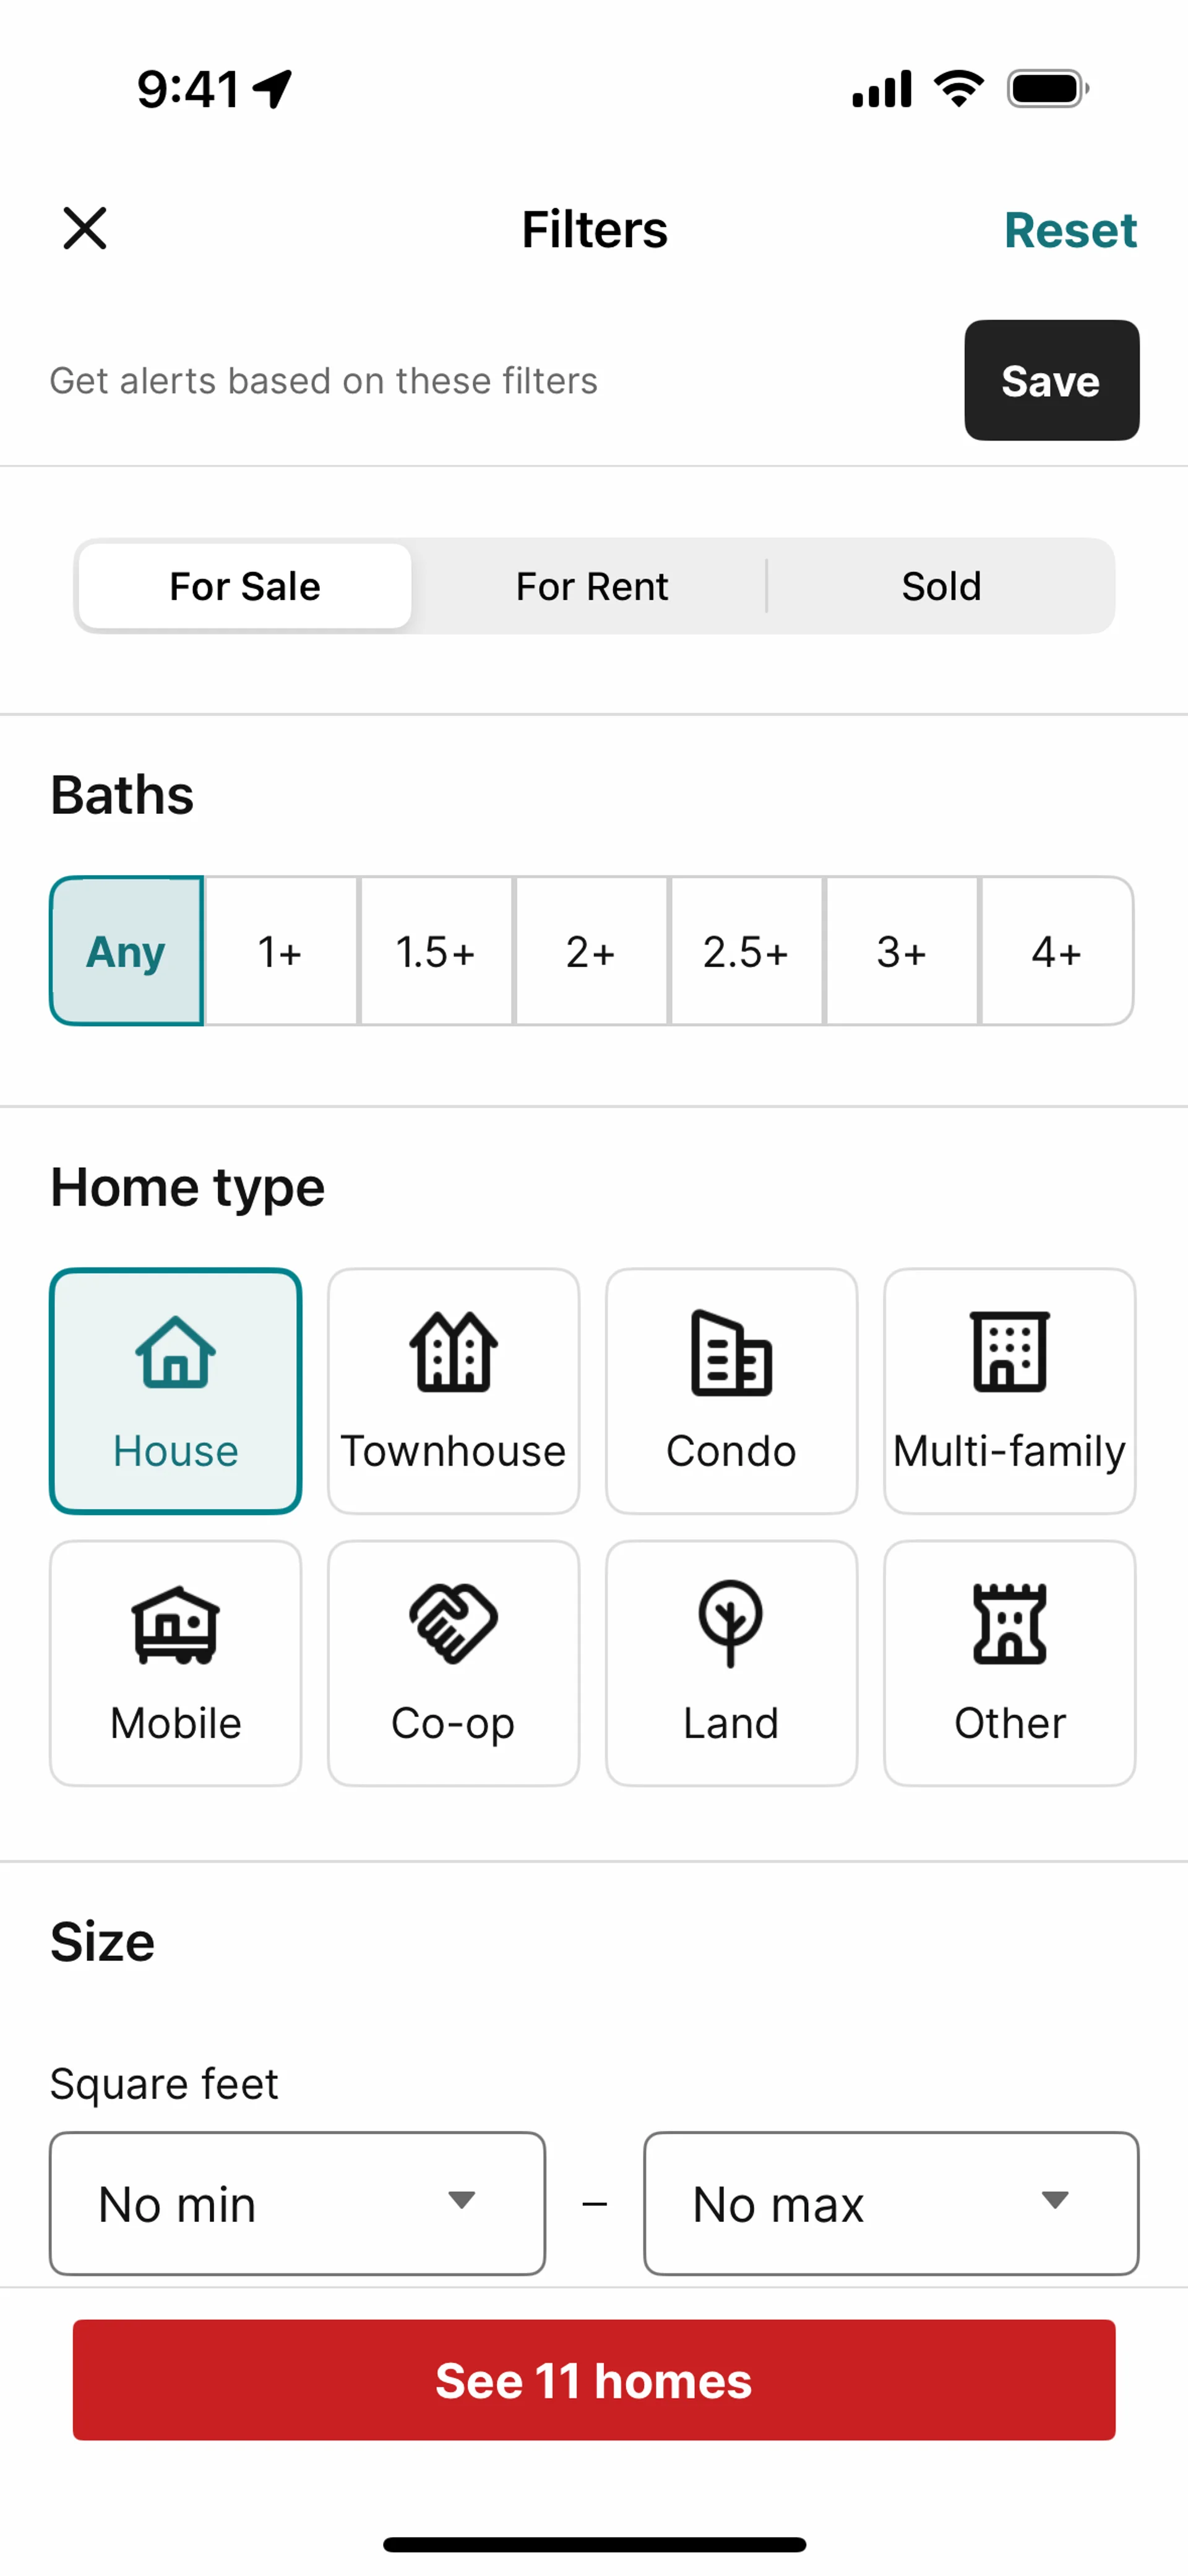Select the 1.5+ baths option
This screenshot has width=1188, height=2576.
click(x=435, y=951)
